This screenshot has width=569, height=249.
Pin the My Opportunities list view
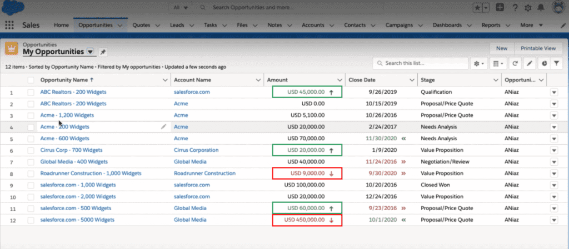103,52
